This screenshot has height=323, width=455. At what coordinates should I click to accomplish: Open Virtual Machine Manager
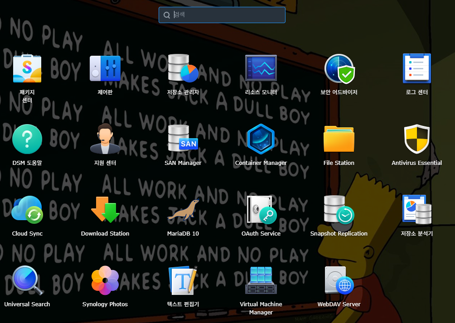(x=261, y=281)
